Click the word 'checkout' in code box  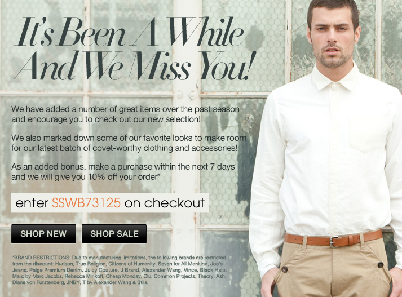click(x=174, y=203)
